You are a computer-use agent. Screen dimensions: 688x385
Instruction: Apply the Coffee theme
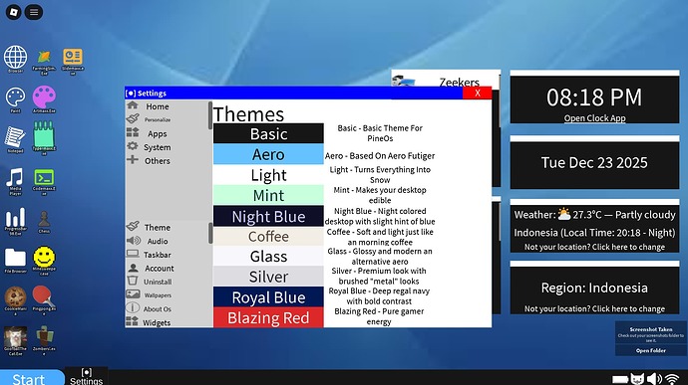coord(268,236)
